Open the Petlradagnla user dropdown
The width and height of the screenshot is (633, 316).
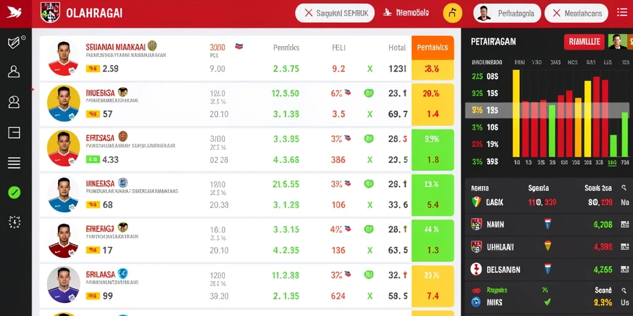pyautogui.click(x=507, y=14)
